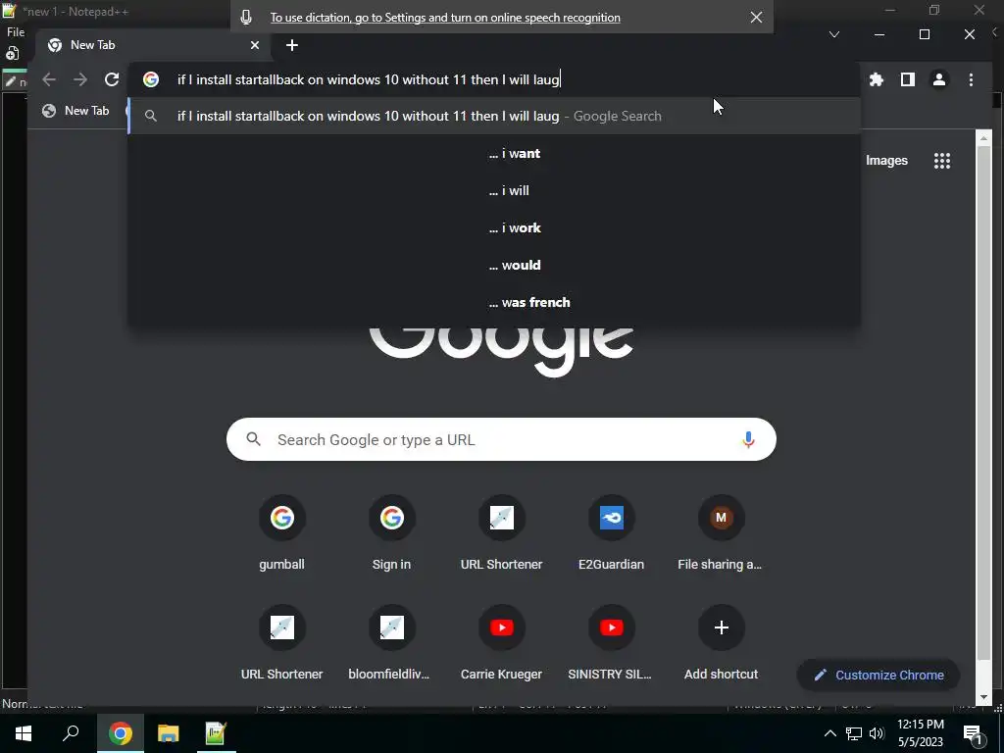Switch to Notepad++ from the taskbar
The width and height of the screenshot is (1004, 753).
tap(216, 733)
